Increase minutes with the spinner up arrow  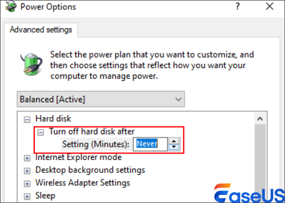(175, 140)
